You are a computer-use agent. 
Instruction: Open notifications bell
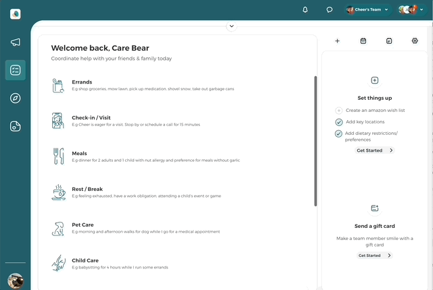[x=305, y=10]
